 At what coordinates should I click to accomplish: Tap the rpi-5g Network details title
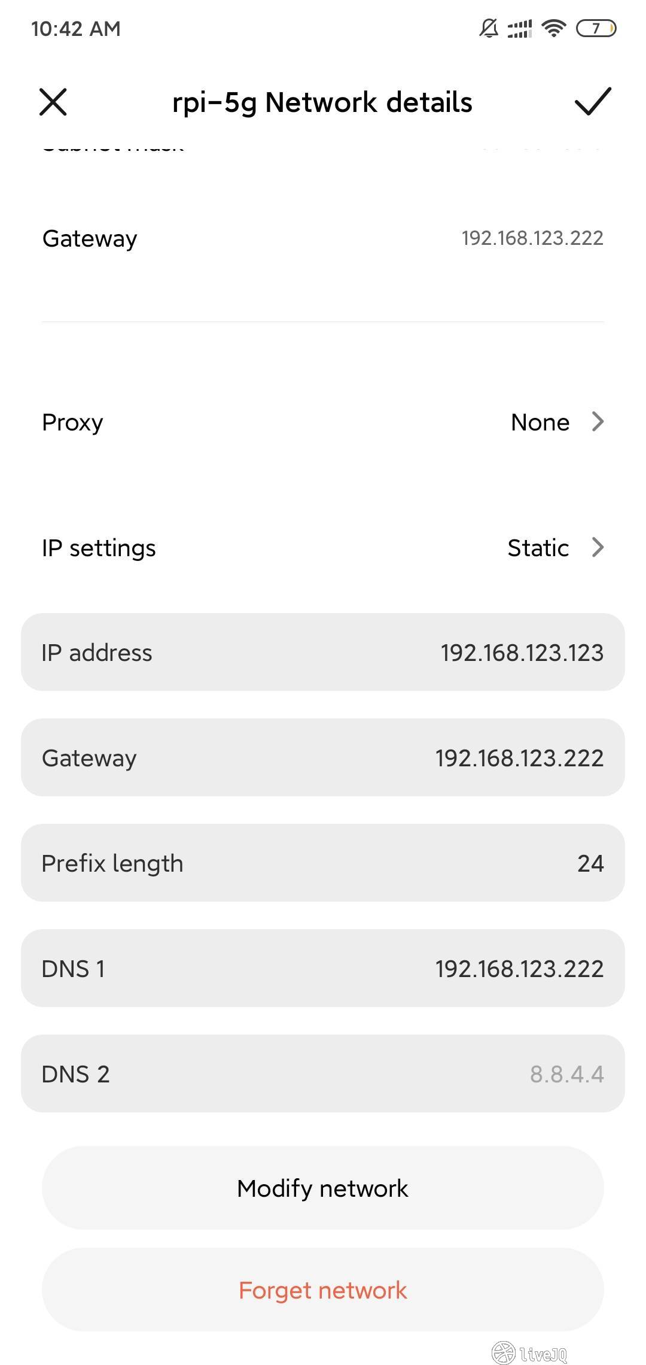[x=322, y=102]
